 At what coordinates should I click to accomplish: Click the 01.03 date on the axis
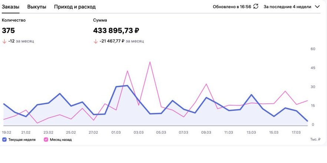[x=116, y=133]
